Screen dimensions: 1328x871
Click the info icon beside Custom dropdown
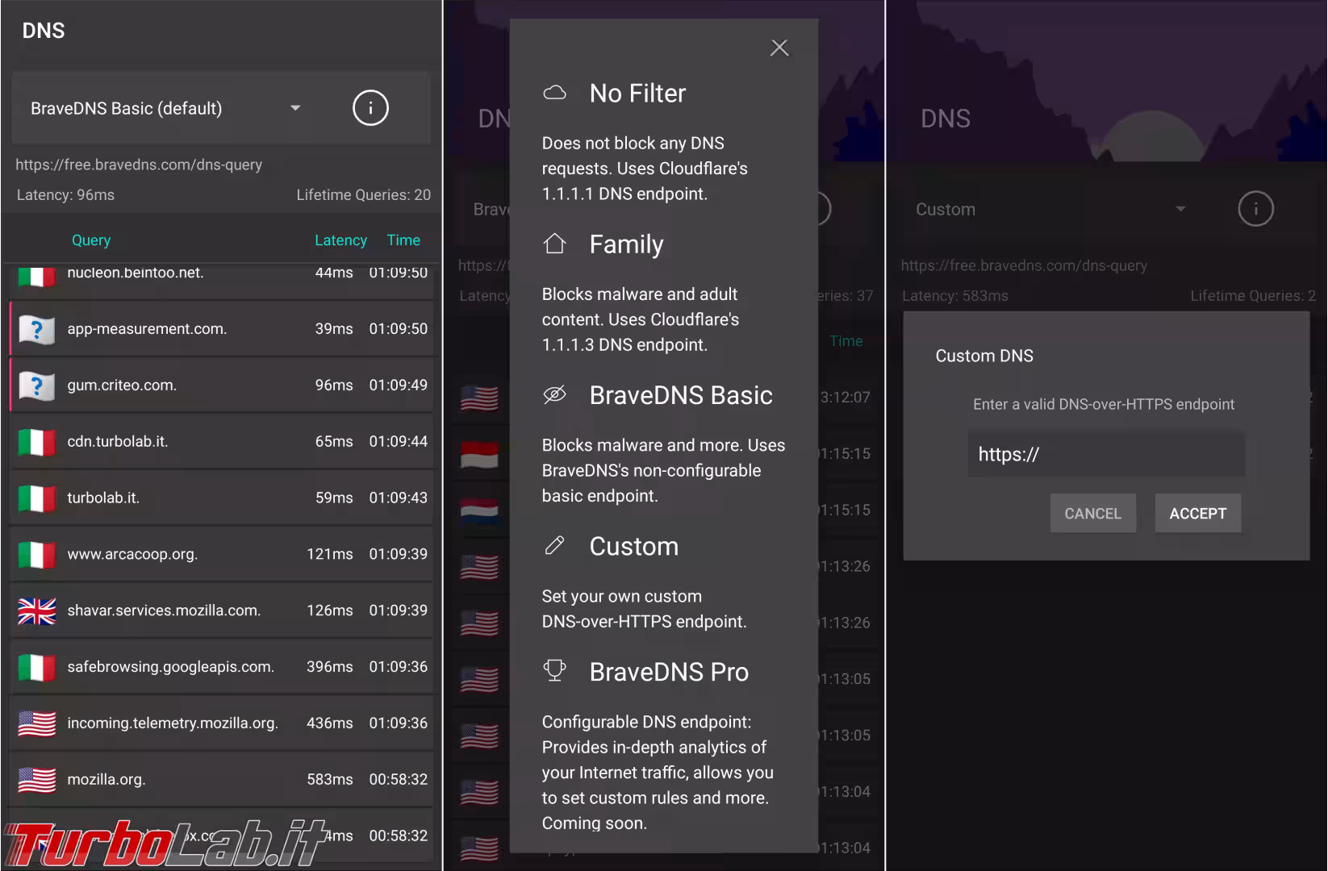point(1255,209)
